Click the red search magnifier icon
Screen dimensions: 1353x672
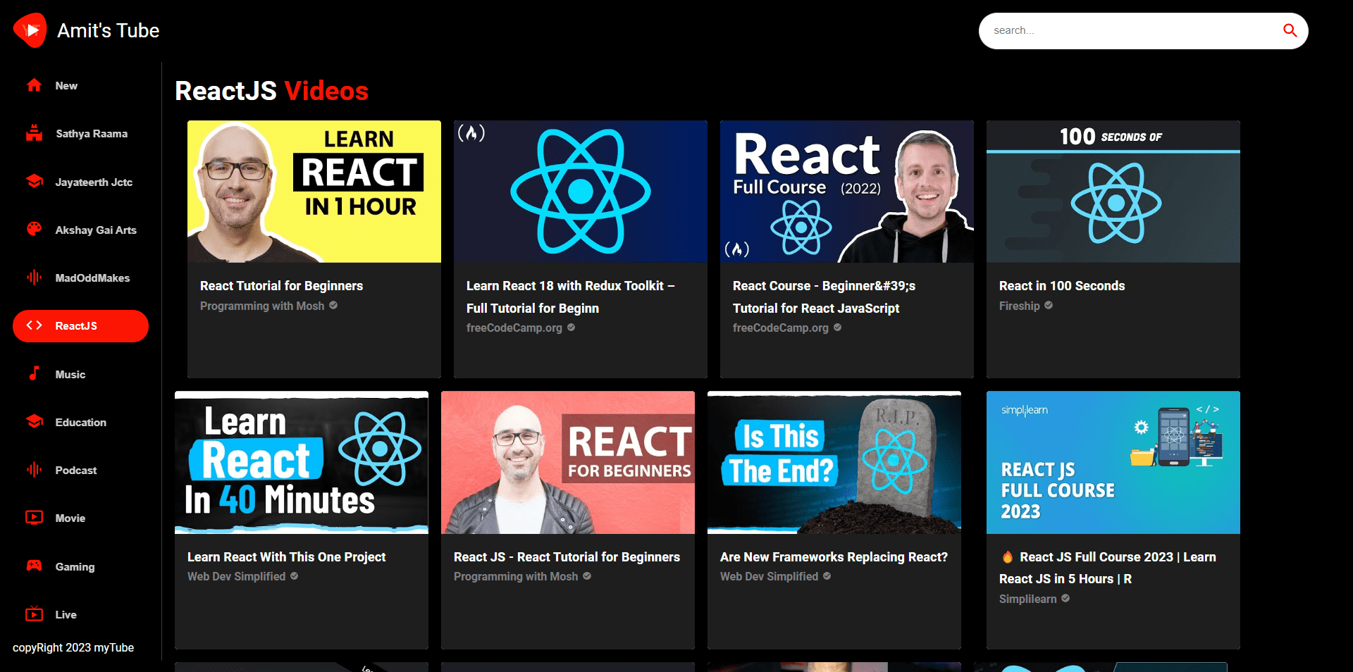point(1290,30)
